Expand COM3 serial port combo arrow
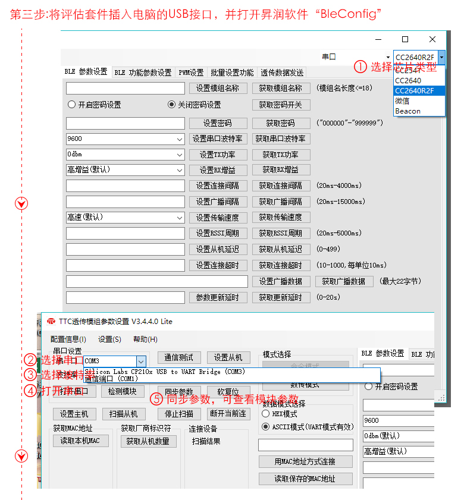Screen dimensions: 464x500 [x=141, y=361]
